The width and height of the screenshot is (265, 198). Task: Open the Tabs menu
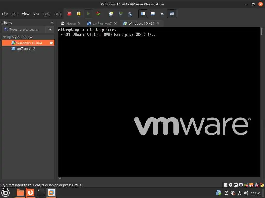point(47,14)
